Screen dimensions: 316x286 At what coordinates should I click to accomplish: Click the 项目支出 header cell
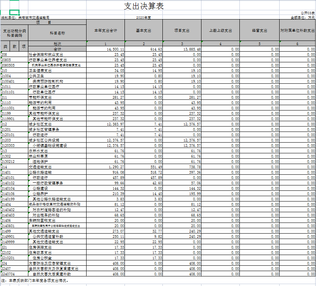click(x=182, y=30)
